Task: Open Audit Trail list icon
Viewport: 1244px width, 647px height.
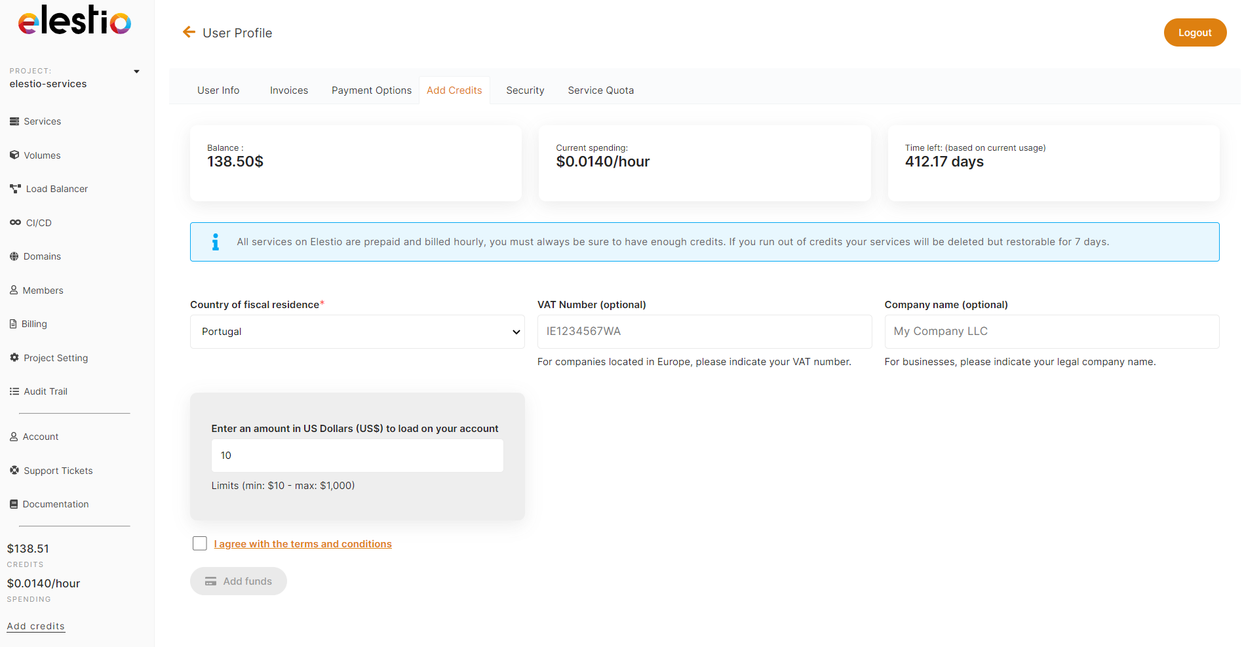Action: pyautogui.click(x=14, y=391)
